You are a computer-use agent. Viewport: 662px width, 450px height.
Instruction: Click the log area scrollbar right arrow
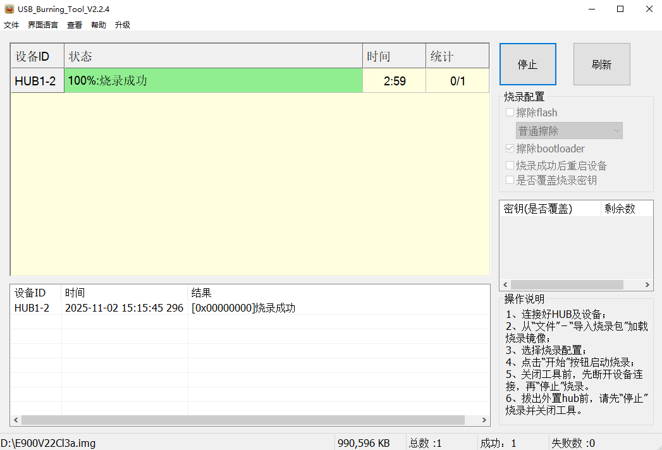click(x=484, y=420)
